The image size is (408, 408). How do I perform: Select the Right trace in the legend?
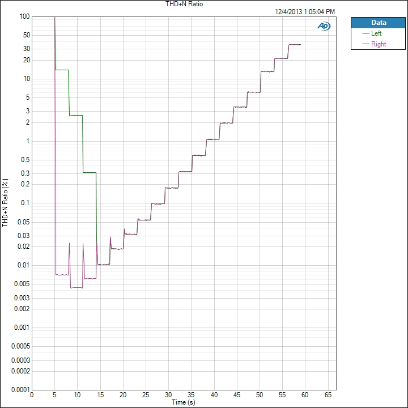click(x=378, y=44)
